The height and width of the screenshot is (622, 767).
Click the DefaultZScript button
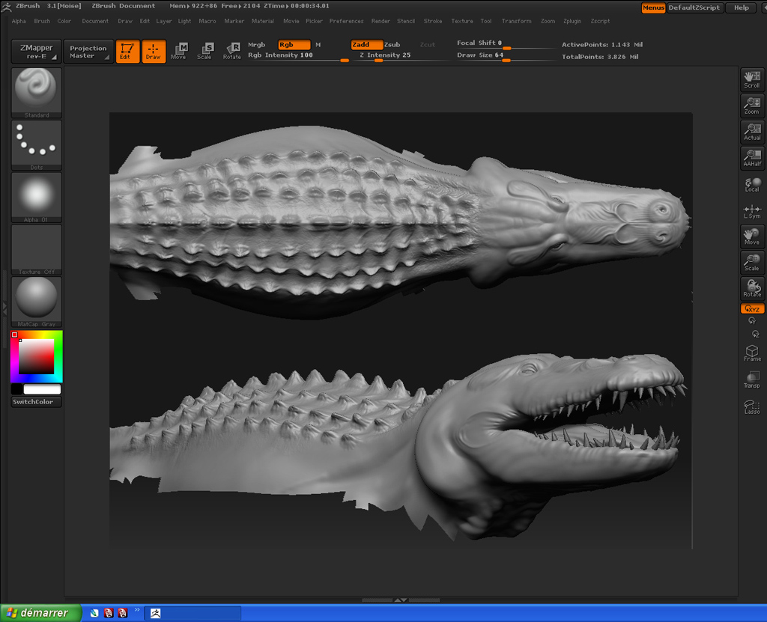coord(694,7)
